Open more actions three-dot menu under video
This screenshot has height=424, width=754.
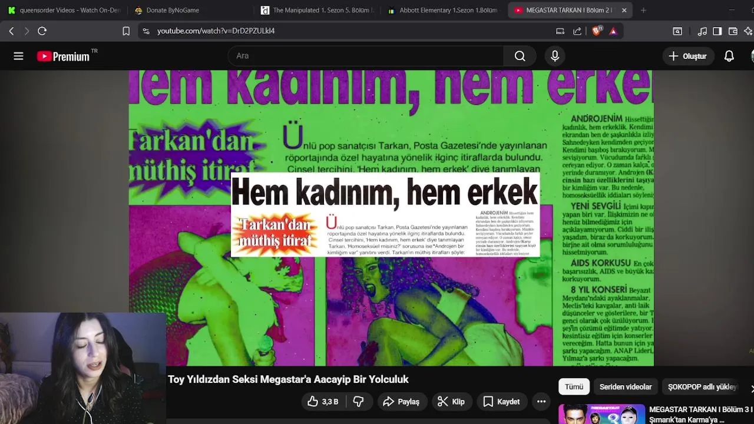click(541, 402)
